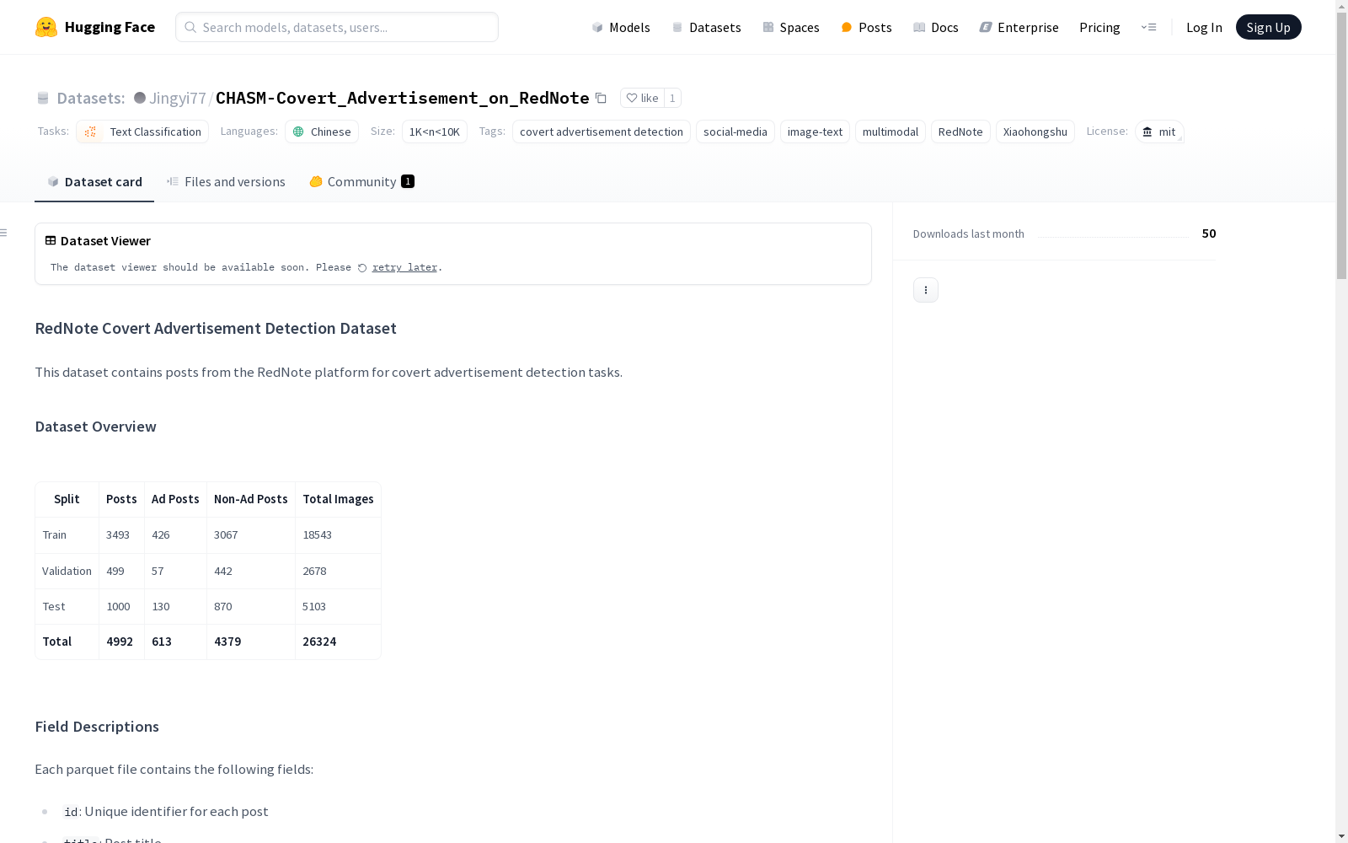Click the RedNote Covert Advertisement Detection Dataset heading
The height and width of the screenshot is (843, 1348).
[x=216, y=328]
